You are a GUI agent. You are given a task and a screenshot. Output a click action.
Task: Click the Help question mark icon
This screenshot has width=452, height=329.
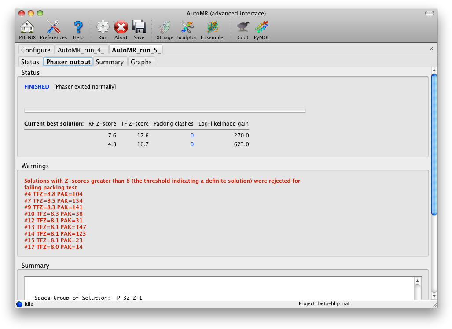click(78, 27)
